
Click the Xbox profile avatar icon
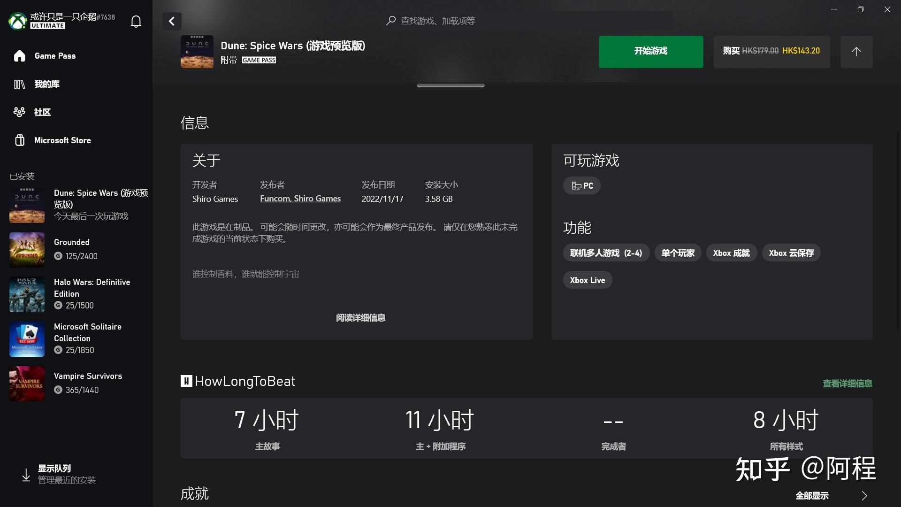pos(17,21)
